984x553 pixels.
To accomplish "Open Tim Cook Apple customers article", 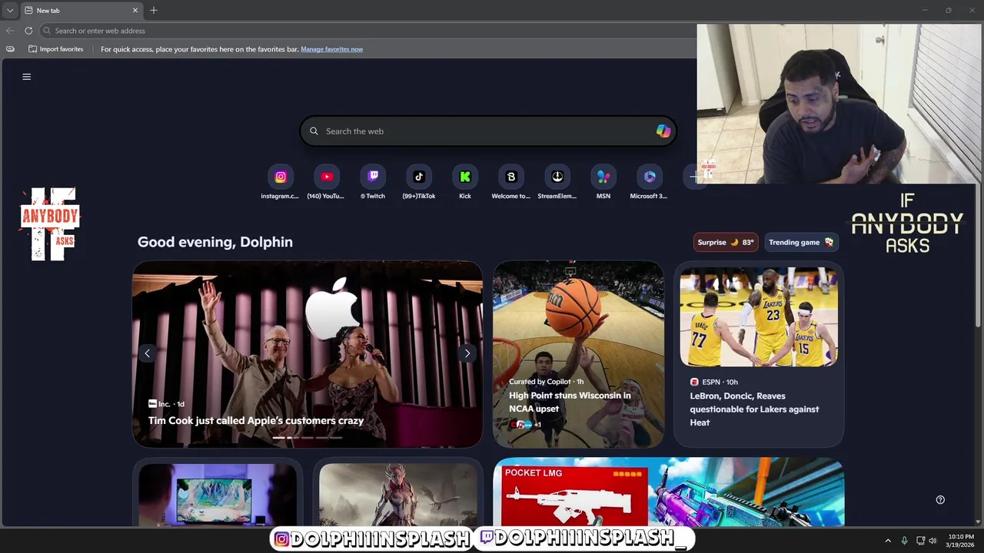I will tap(256, 421).
